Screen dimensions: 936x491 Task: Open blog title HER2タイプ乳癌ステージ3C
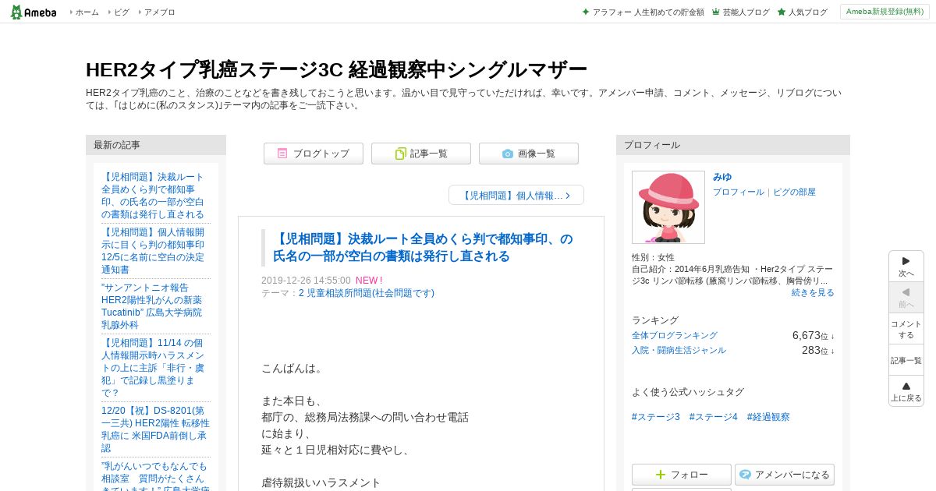(x=336, y=69)
